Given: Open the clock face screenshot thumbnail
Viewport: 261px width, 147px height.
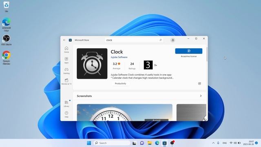Looking at the screenshot, I should coord(125,113).
